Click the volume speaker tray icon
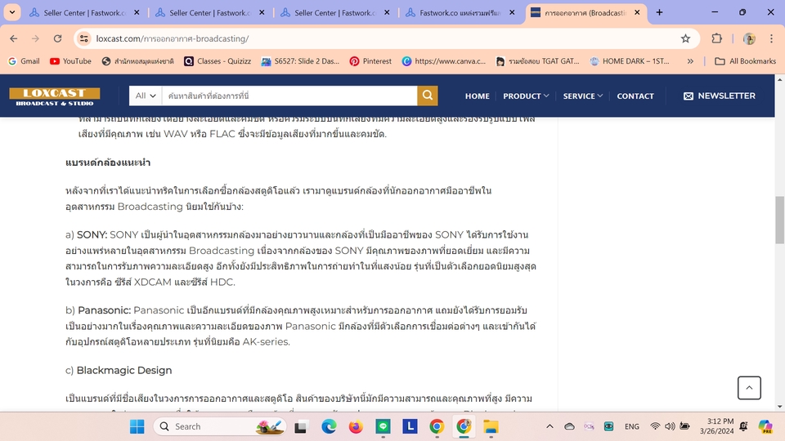The width and height of the screenshot is (785, 441). pos(670,426)
